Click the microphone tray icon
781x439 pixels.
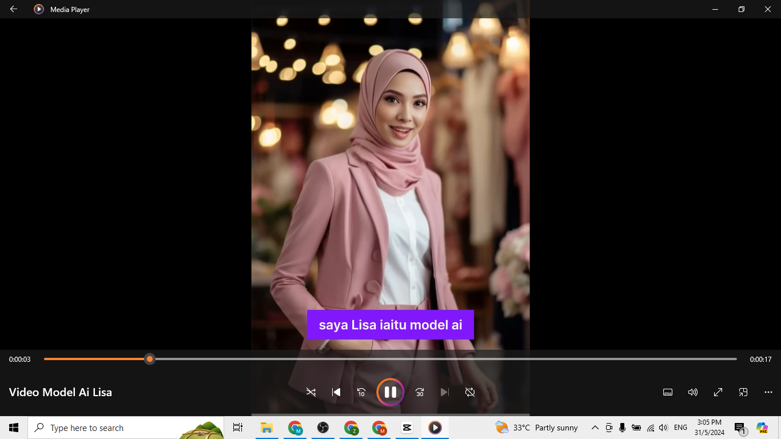click(622, 428)
